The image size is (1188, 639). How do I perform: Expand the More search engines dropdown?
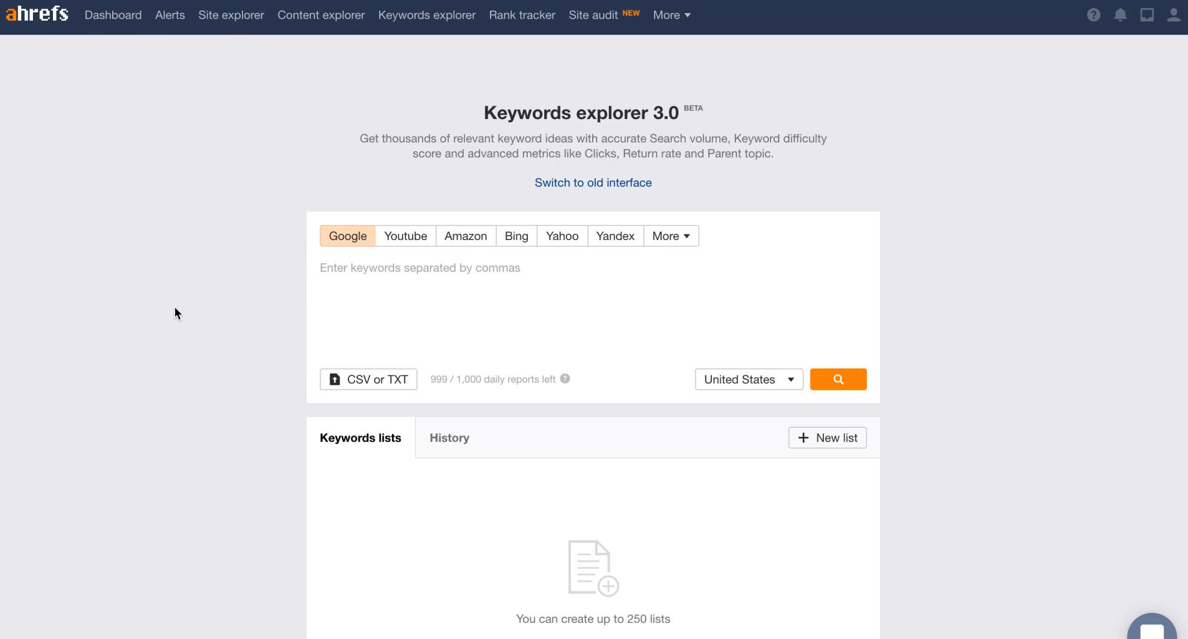coord(671,236)
